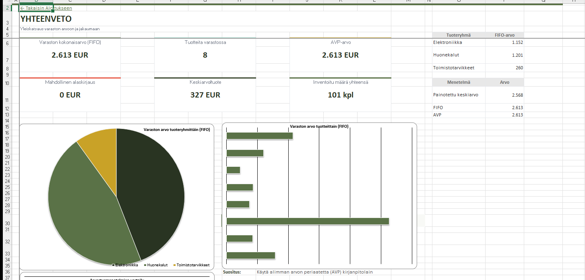Select row 30 via its row header
This screenshot has width=585, height=280.
(7, 224)
